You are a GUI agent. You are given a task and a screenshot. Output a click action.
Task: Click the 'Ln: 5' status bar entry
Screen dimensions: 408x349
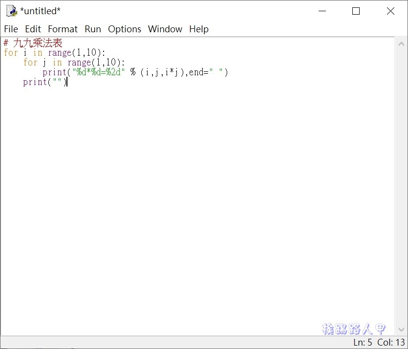click(x=363, y=342)
